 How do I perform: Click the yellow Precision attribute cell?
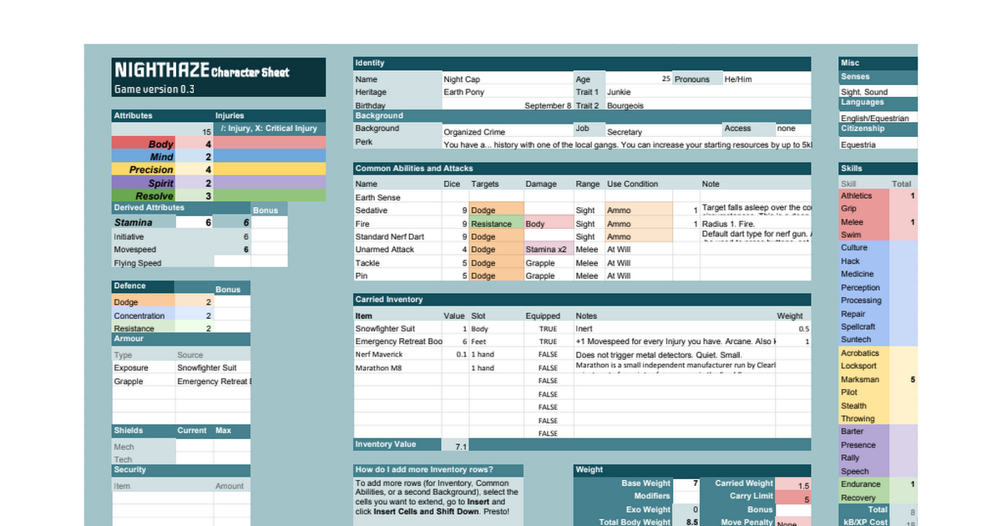144,170
